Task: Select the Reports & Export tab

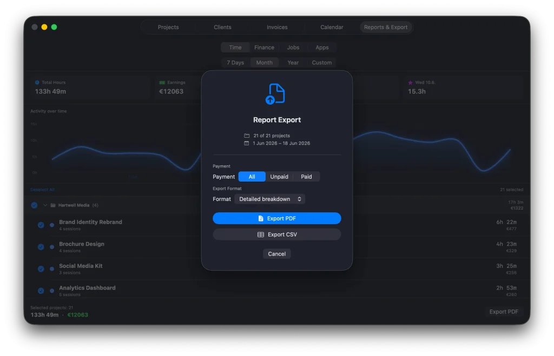Action: (386, 27)
